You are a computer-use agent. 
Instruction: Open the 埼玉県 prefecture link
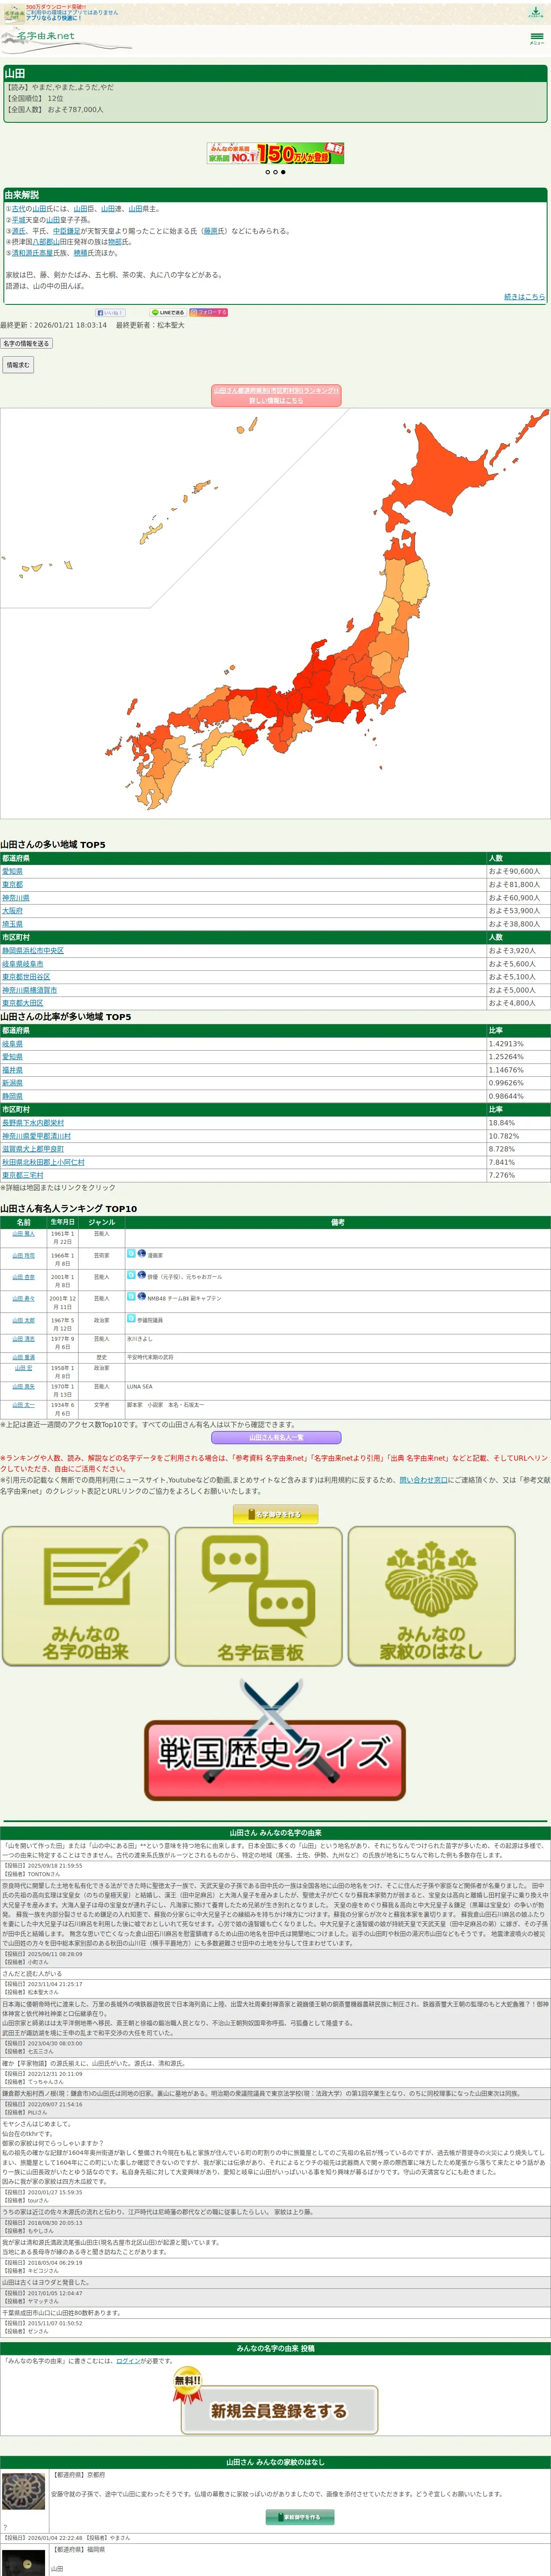pos(12,924)
